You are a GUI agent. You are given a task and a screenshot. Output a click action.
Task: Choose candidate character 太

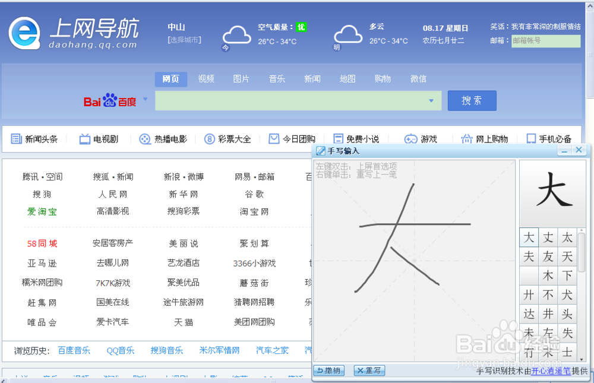point(567,238)
